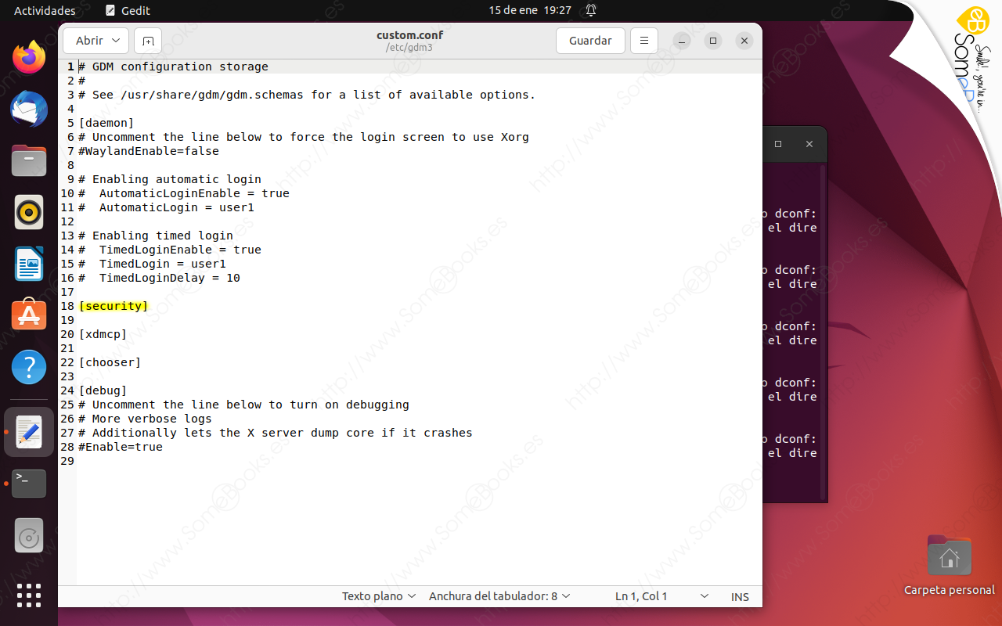Launch Ubuntu Software from the dock
The height and width of the screenshot is (626, 1002).
pyautogui.click(x=29, y=315)
